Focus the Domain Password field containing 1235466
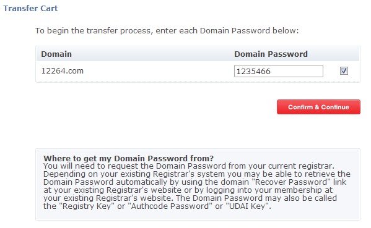This screenshot has height=228, width=371. [x=279, y=71]
